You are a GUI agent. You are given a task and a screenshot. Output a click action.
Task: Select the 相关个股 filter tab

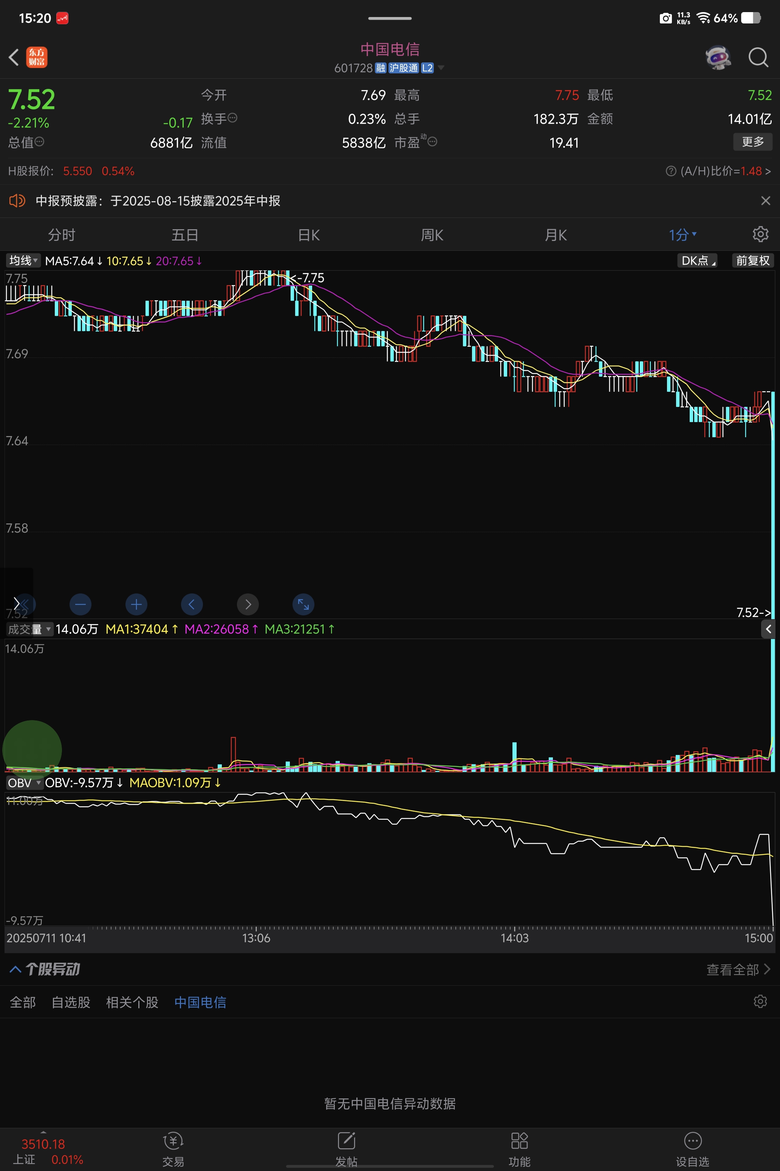pyautogui.click(x=132, y=1002)
